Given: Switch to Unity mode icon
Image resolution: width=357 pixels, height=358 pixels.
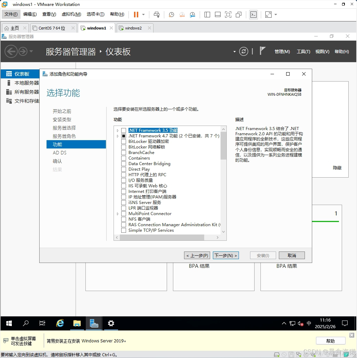Looking at the screenshot, I should tap(239, 15).
